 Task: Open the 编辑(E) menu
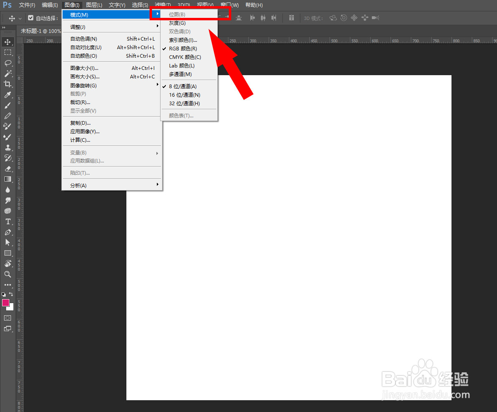[x=50, y=5]
